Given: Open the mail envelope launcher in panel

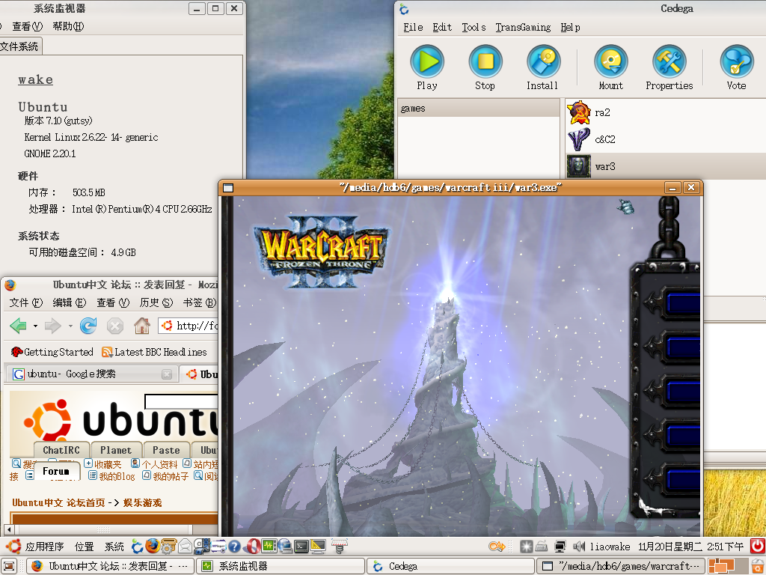Looking at the screenshot, I should (185, 546).
